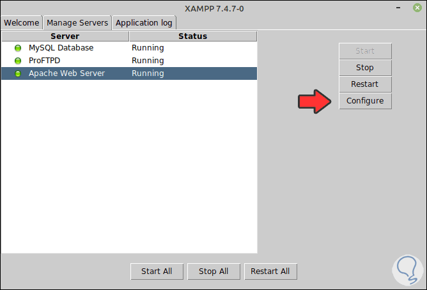Click the Restart All button

(x=270, y=271)
